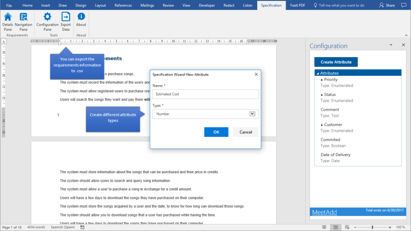Switch to the References tab
The height and width of the screenshot is (231, 411).
click(x=123, y=5)
